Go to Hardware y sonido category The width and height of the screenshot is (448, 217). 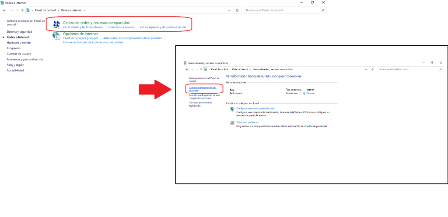19,43
